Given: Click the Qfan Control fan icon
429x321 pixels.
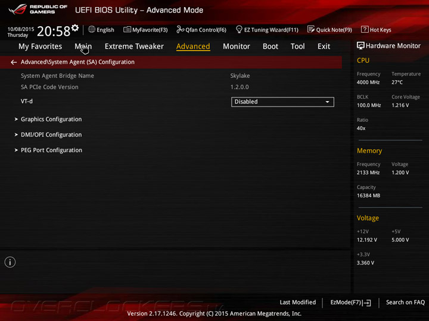Looking at the screenshot, I should [180, 29].
